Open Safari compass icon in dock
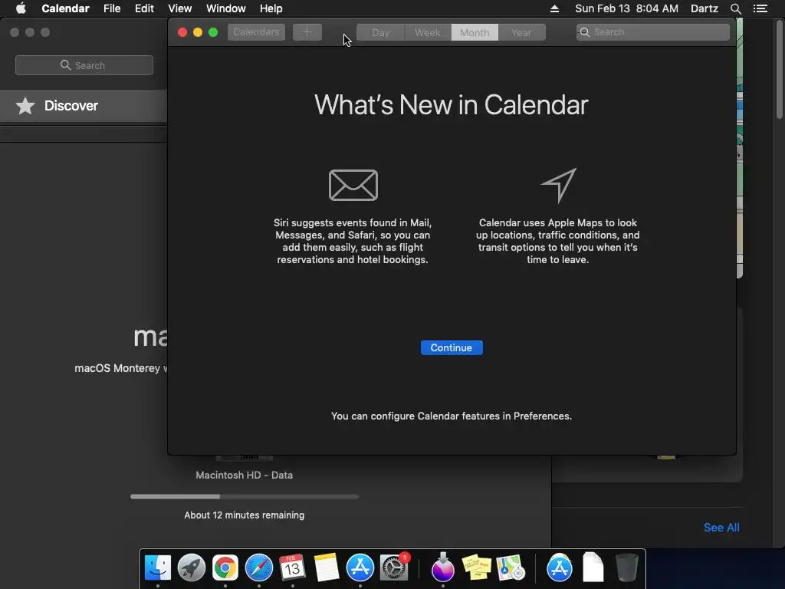The width and height of the screenshot is (785, 589). (x=259, y=568)
